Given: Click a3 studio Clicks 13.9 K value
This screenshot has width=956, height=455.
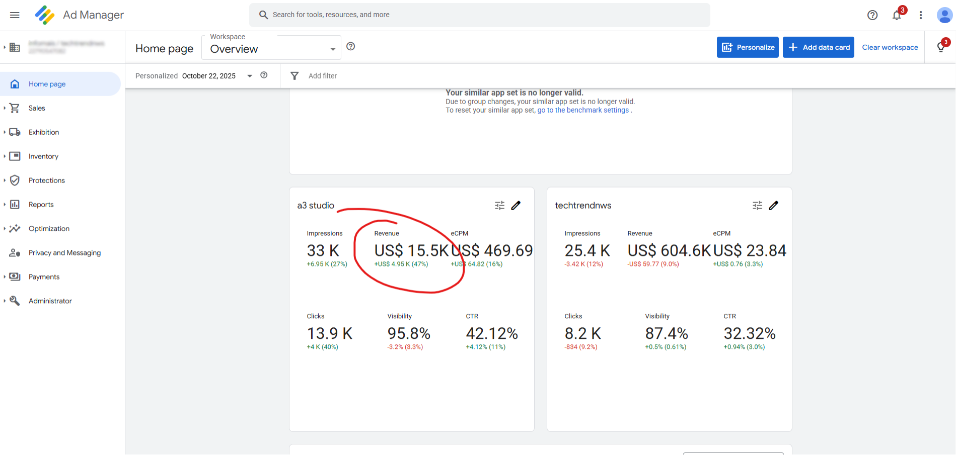Looking at the screenshot, I should point(330,333).
